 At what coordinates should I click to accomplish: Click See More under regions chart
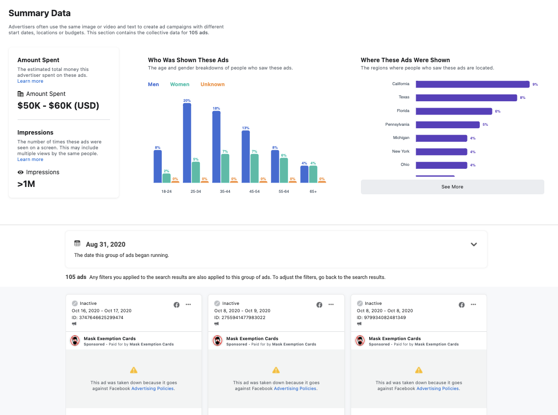point(452,187)
